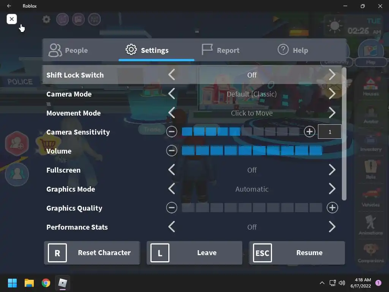
Task: Switch to the Report tab
Action: coord(221,50)
